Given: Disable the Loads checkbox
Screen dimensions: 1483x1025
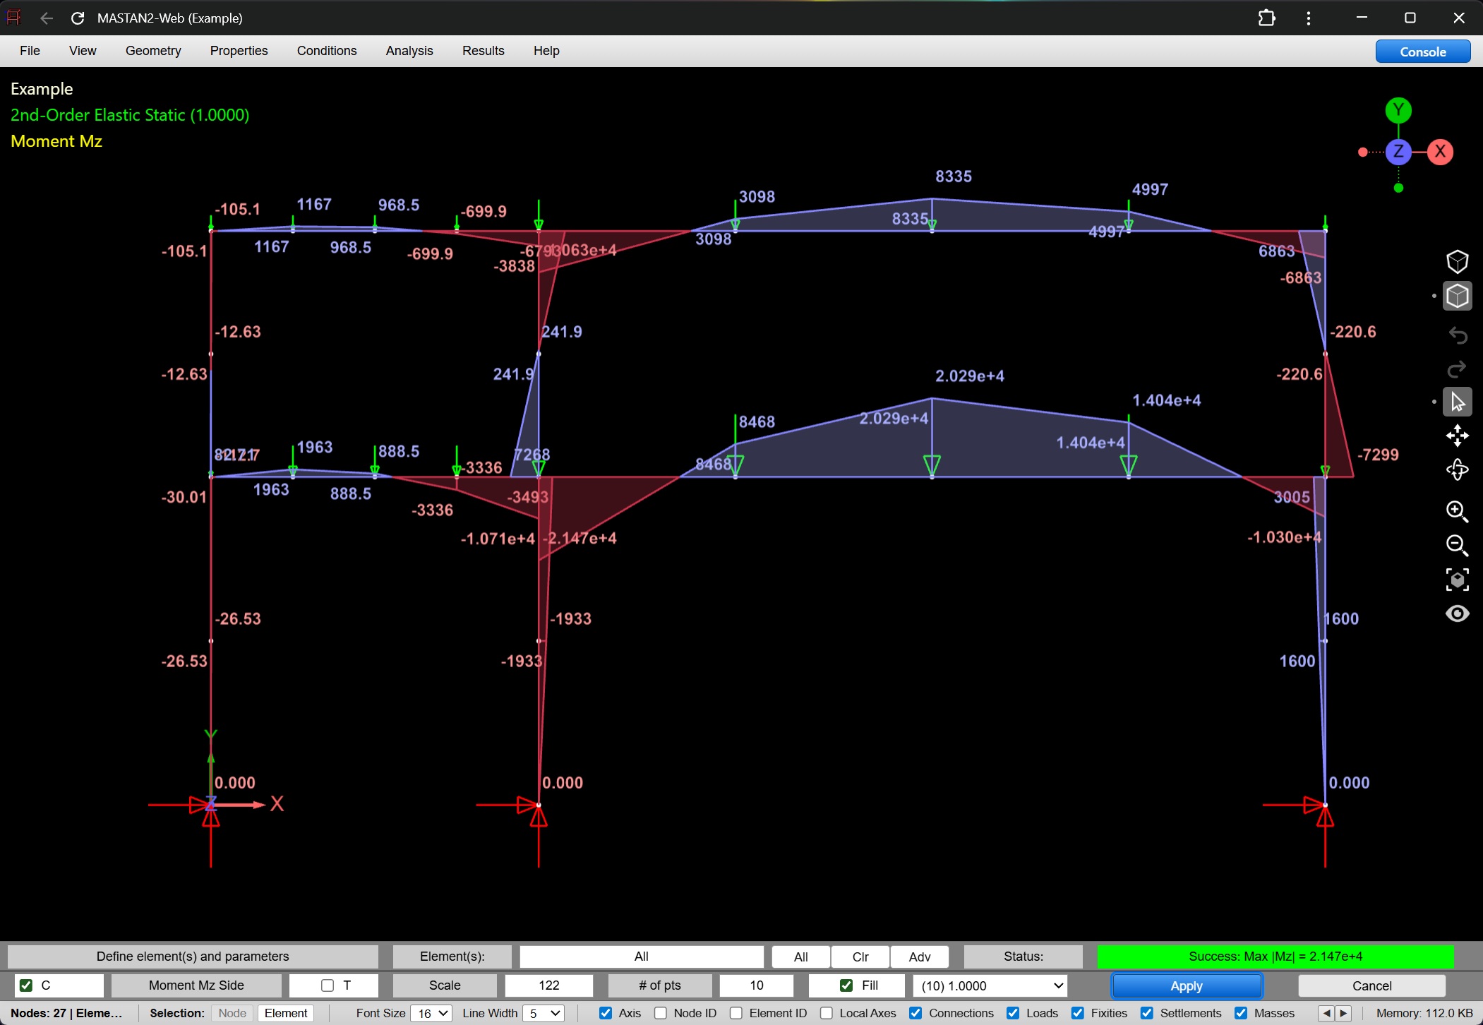Looking at the screenshot, I should point(1014,1012).
